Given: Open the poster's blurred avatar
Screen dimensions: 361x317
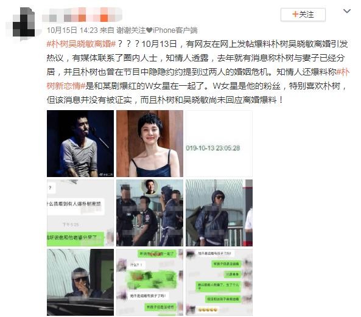Looking at the screenshot, I should click(24, 23).
